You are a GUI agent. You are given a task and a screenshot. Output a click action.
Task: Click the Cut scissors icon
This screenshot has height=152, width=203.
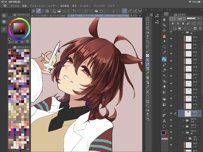coord(147,92)
